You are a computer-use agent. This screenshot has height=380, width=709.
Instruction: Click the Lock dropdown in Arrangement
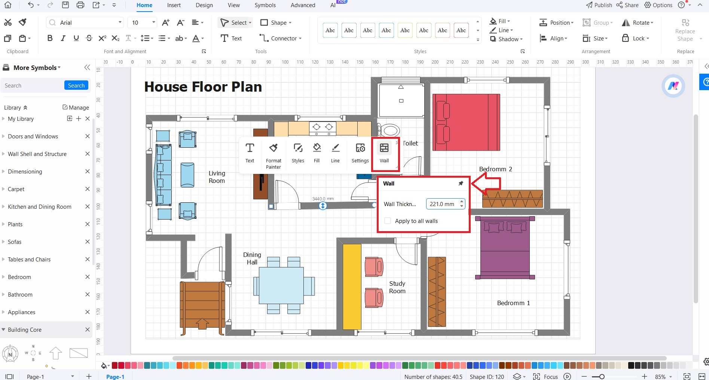point(635,38)
